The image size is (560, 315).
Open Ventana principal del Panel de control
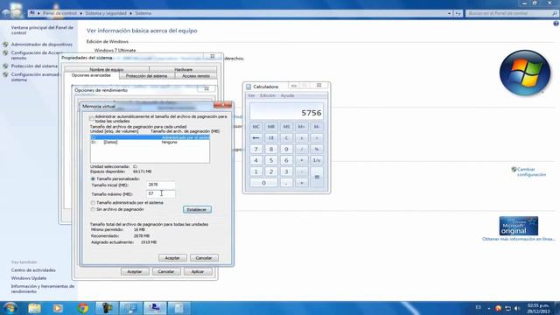[42, 30]
